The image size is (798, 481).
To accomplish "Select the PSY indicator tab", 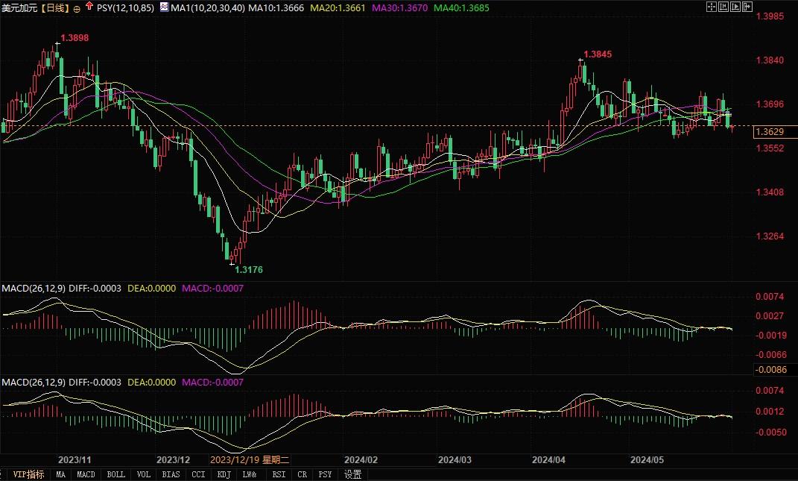I will coord(325,474).
